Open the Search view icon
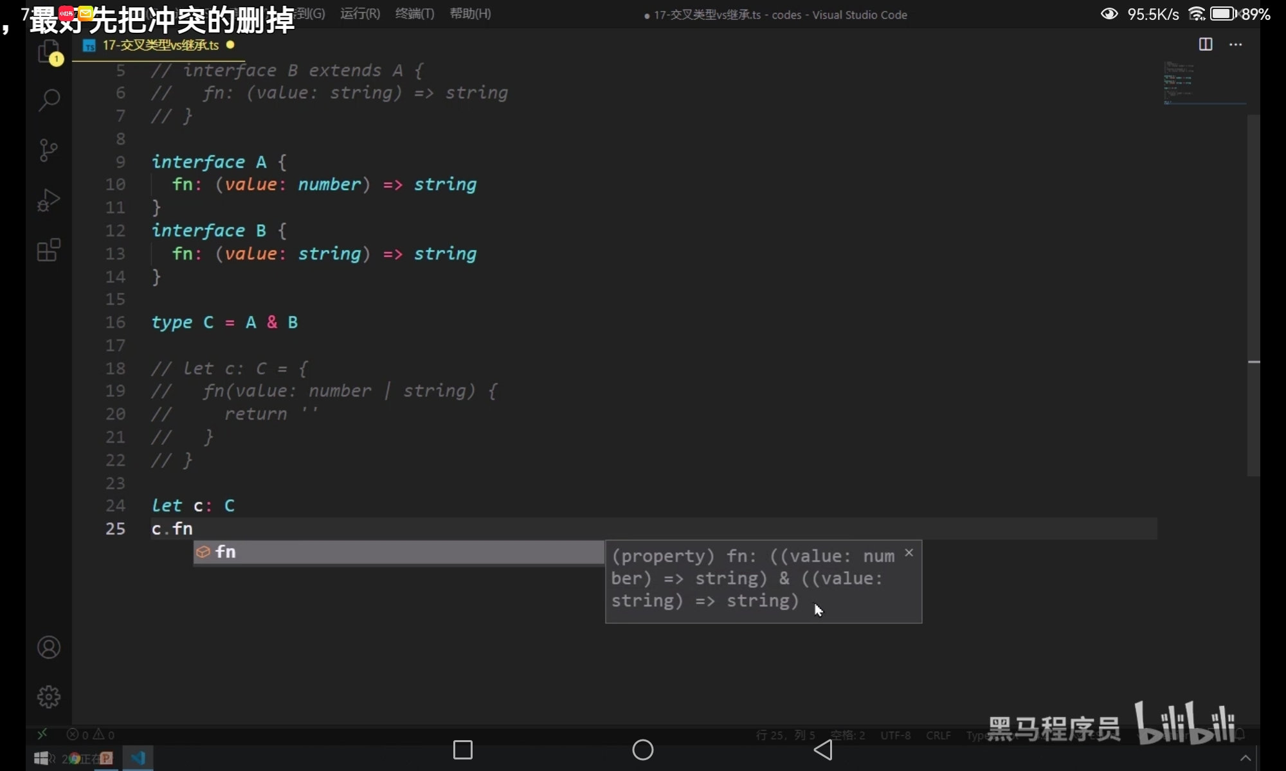 tap(49, 100)
